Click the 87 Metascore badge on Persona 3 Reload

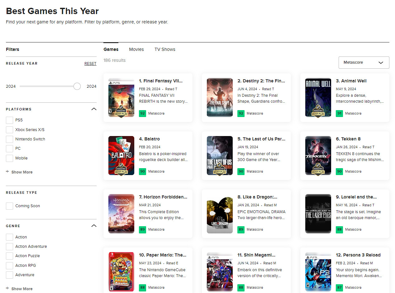point(339,287)
